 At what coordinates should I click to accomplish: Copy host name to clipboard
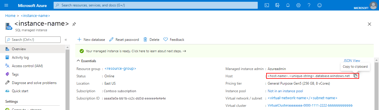pos(355,76)
